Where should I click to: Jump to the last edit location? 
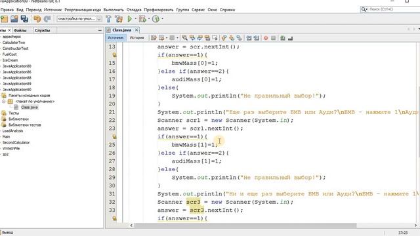point(154,38)
